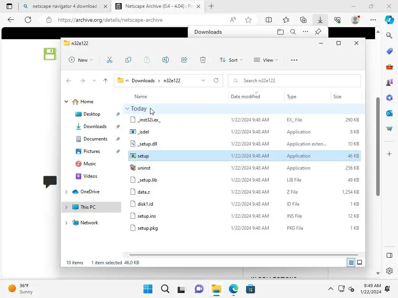Open Edge browser essentials heart icon
The height and width of the screenshot is (298, 398).
337,20
